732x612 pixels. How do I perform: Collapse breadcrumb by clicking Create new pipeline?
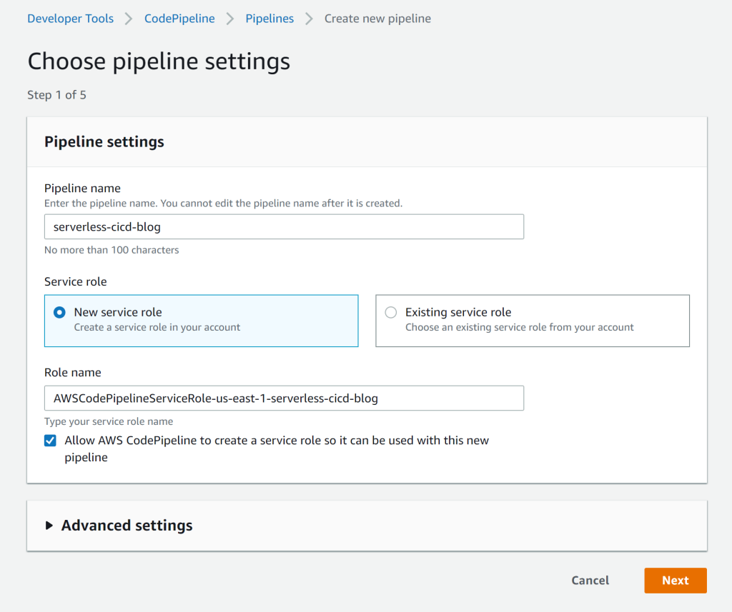(377, 18)
